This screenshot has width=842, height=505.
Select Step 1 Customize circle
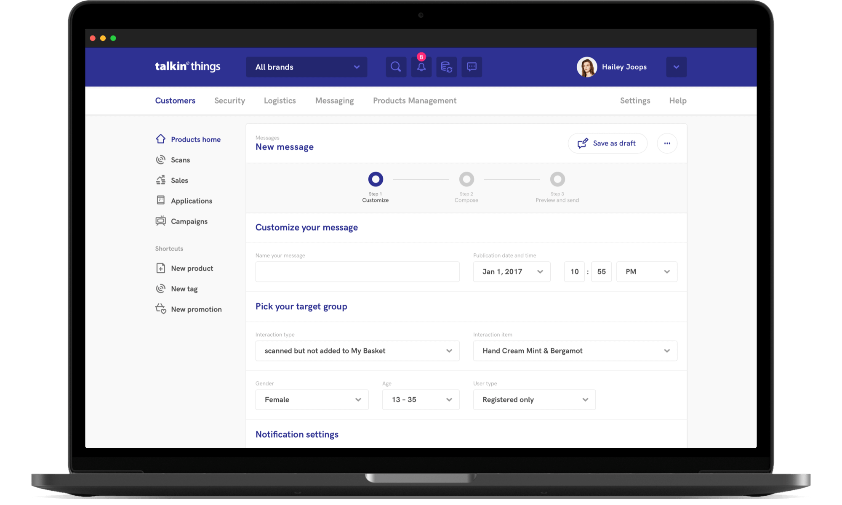[376, 179]
